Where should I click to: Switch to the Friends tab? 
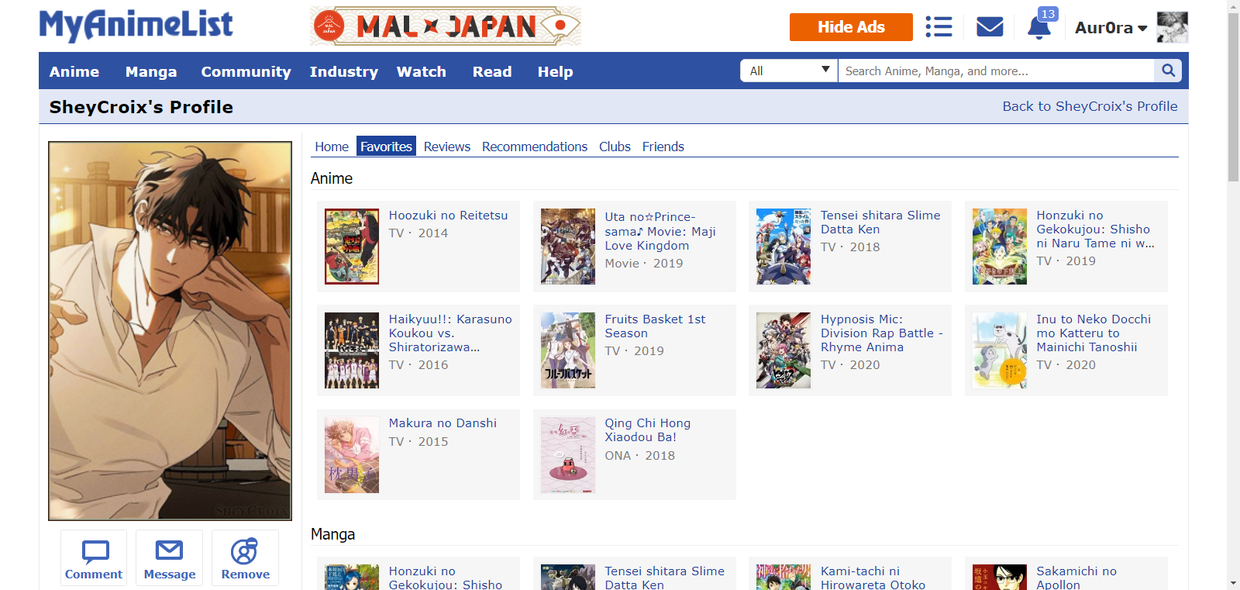(663, 147)
